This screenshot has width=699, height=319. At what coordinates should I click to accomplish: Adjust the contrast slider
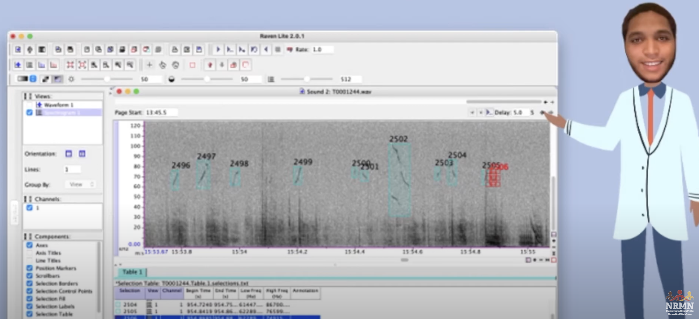point(207,79)
